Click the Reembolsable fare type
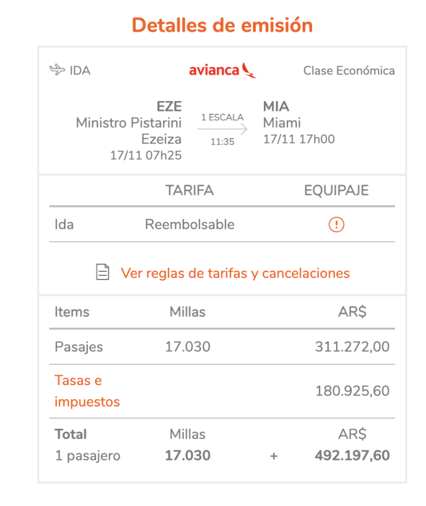This screenshot has height=506, width=426. click(190, 225)
